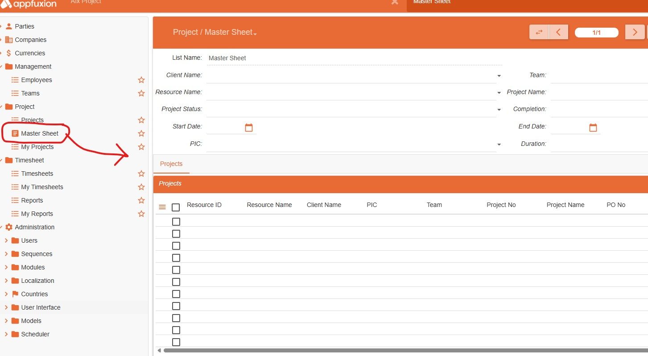This screenshot has height=356, width=648.
Task: Sort by Resource Name column header
Action: click(269, 205)
